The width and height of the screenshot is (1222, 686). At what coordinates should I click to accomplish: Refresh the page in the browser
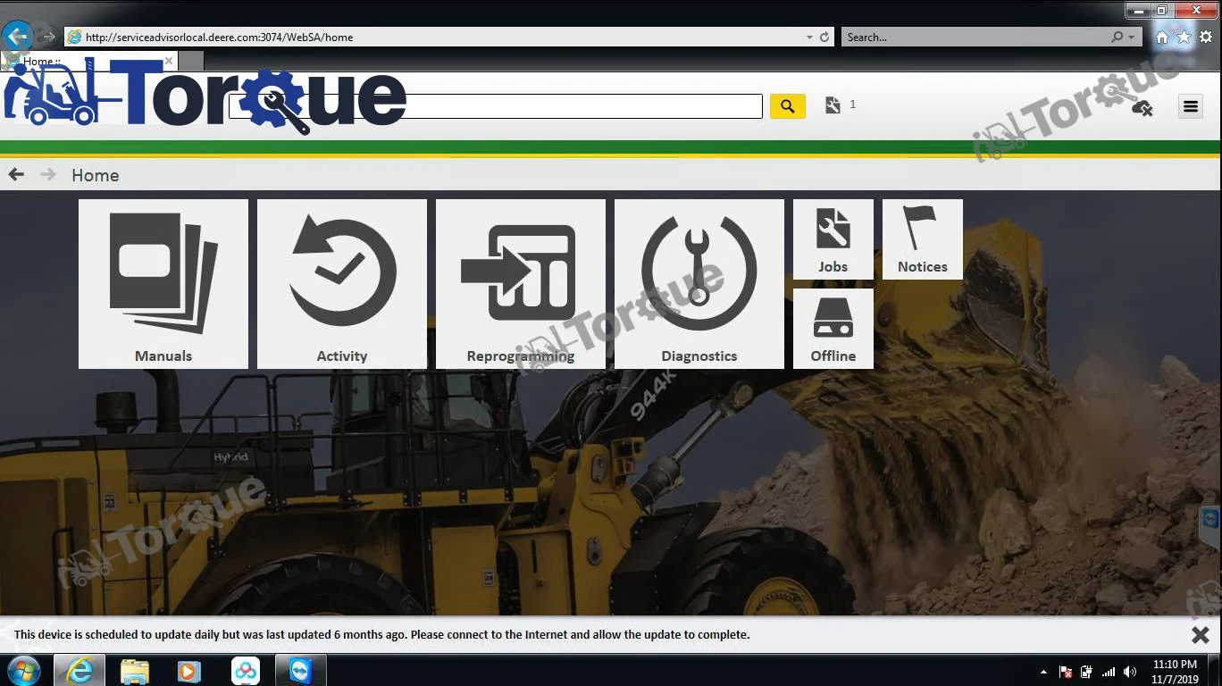tap(824, 38)
